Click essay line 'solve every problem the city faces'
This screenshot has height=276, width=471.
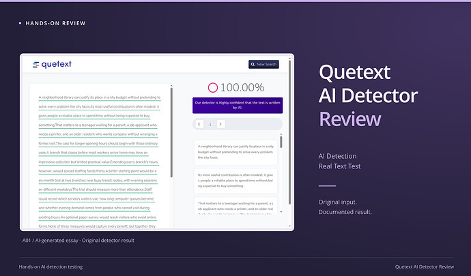pos(99,107)
